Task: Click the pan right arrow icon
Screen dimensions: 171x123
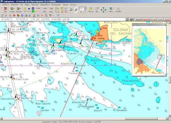Action: click(106, 10)
